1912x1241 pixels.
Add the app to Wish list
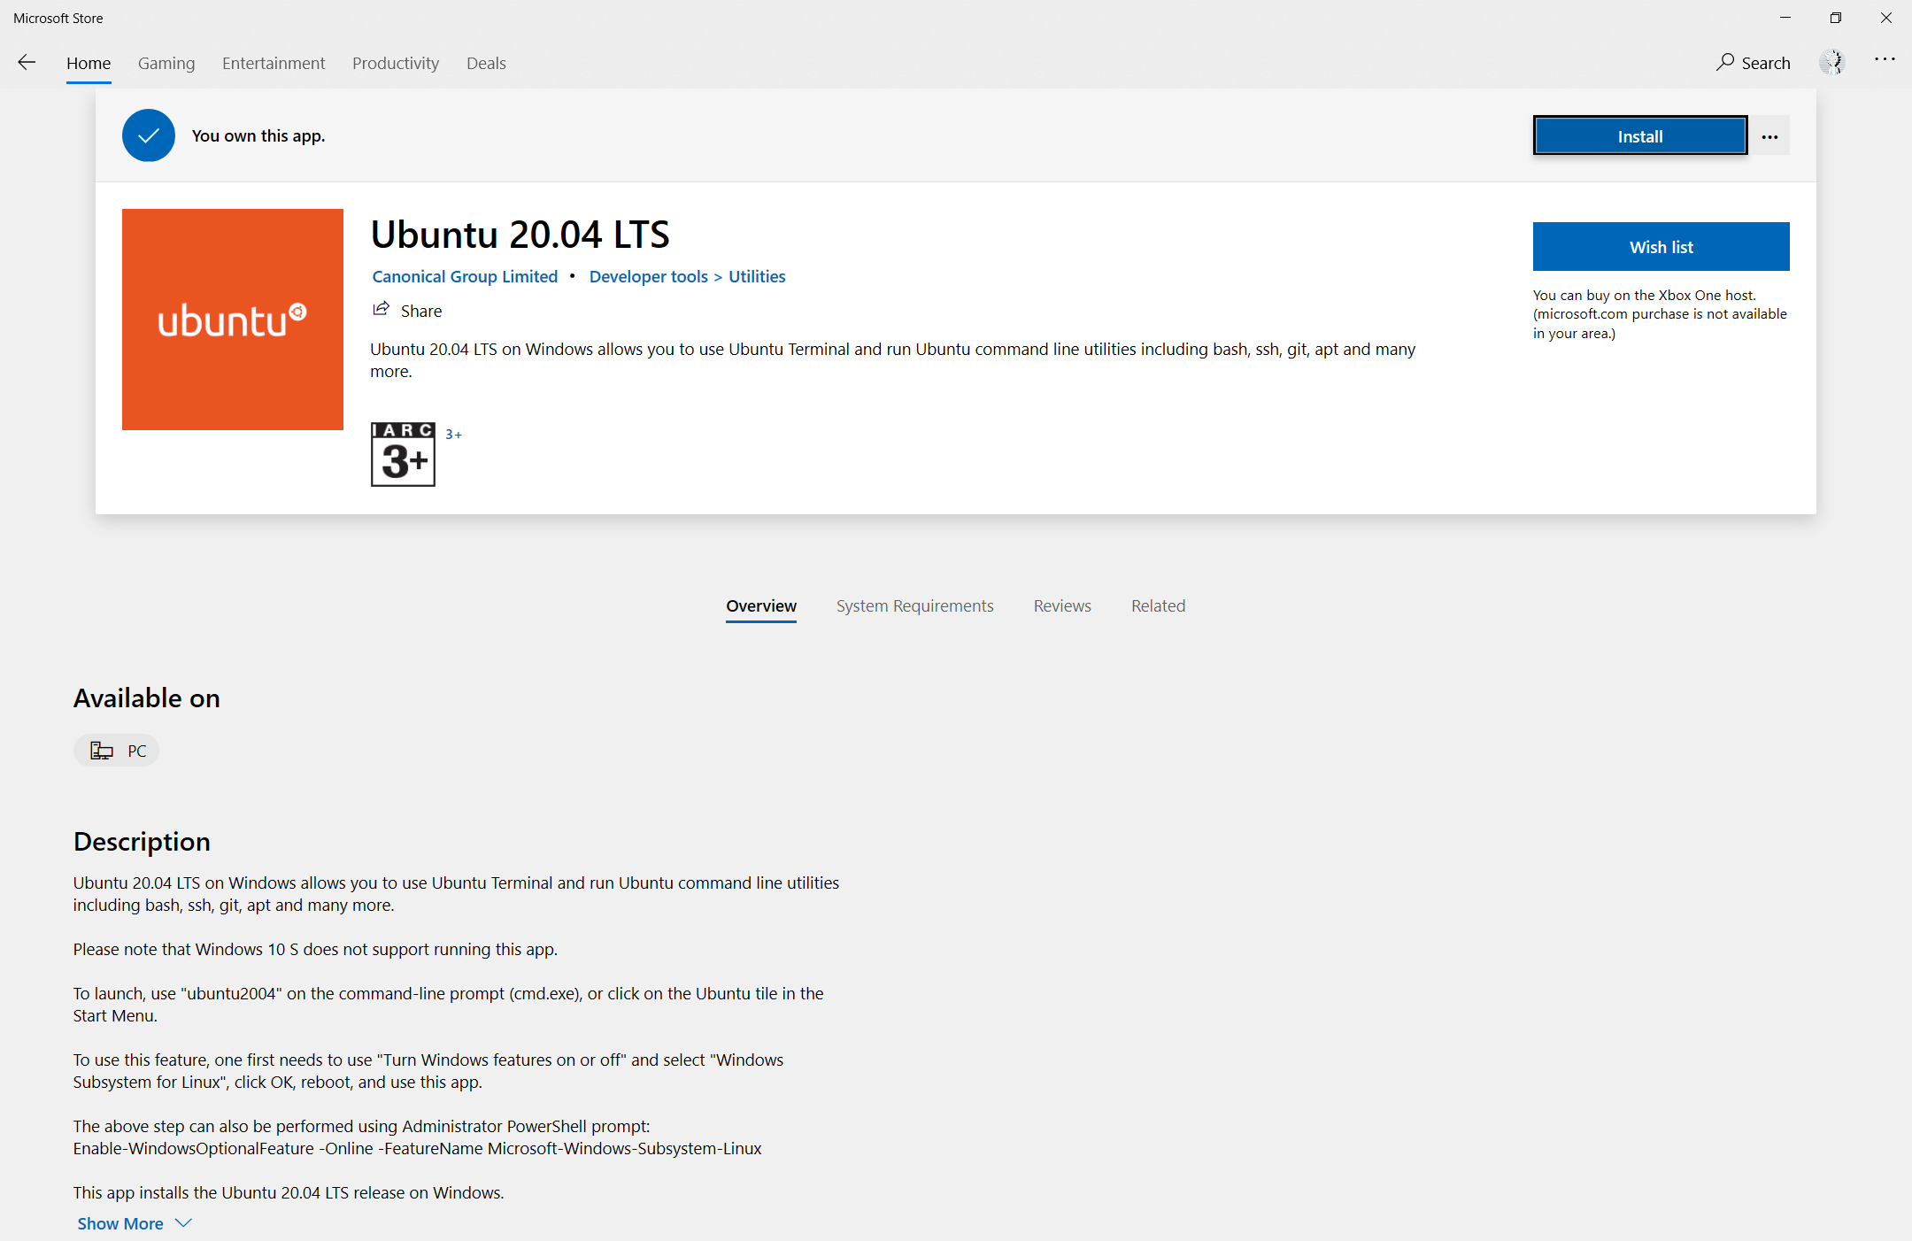[1661, 247]
